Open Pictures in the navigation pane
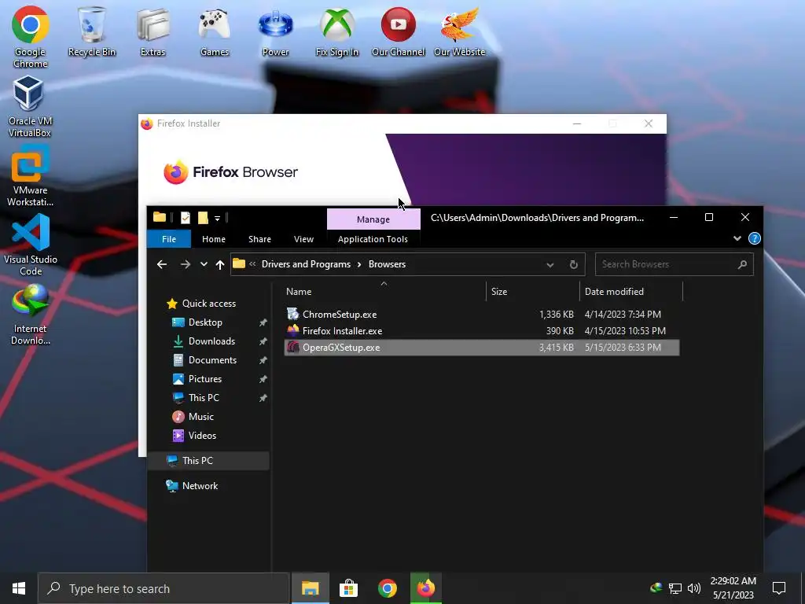Screen dimensions: 805x604 (205, 379)
